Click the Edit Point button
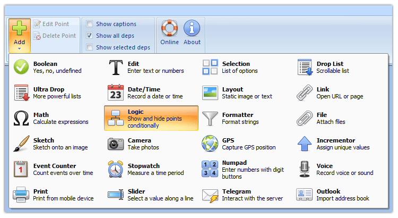 (x=51, y=24)
